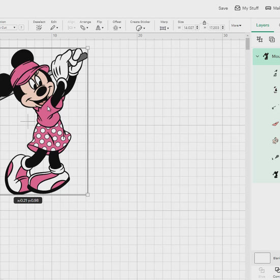
Task: Click the Group icon in Layers panel
Action: [260, 39]
